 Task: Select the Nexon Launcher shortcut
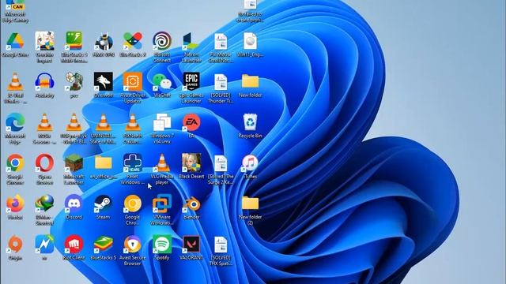pyautogui.click(x=191, y=41)
